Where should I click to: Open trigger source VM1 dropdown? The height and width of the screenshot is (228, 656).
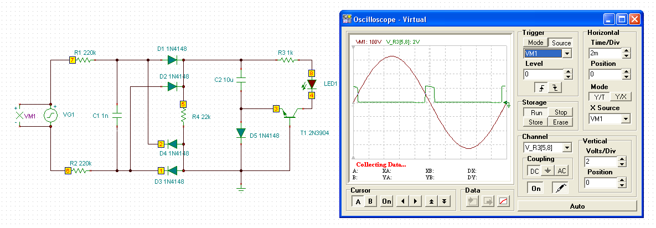coord(567,54)
